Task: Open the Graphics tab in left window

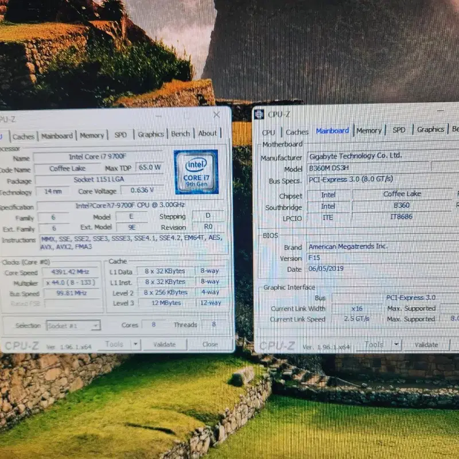Action: (x=151, y=134)
